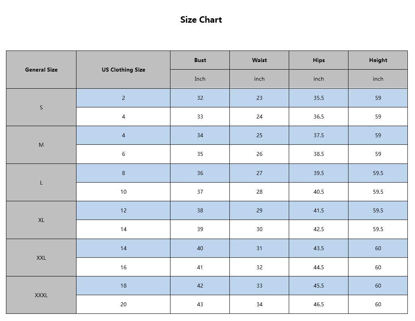Click the Size Chart title

[x=201, y=20]
